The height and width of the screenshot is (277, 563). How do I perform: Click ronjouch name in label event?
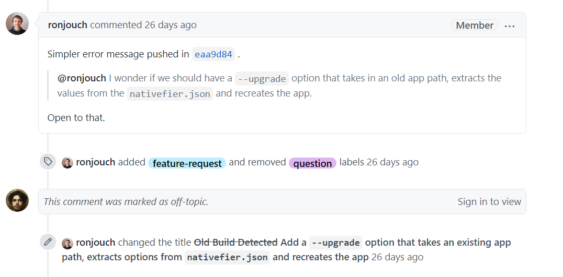95,162
